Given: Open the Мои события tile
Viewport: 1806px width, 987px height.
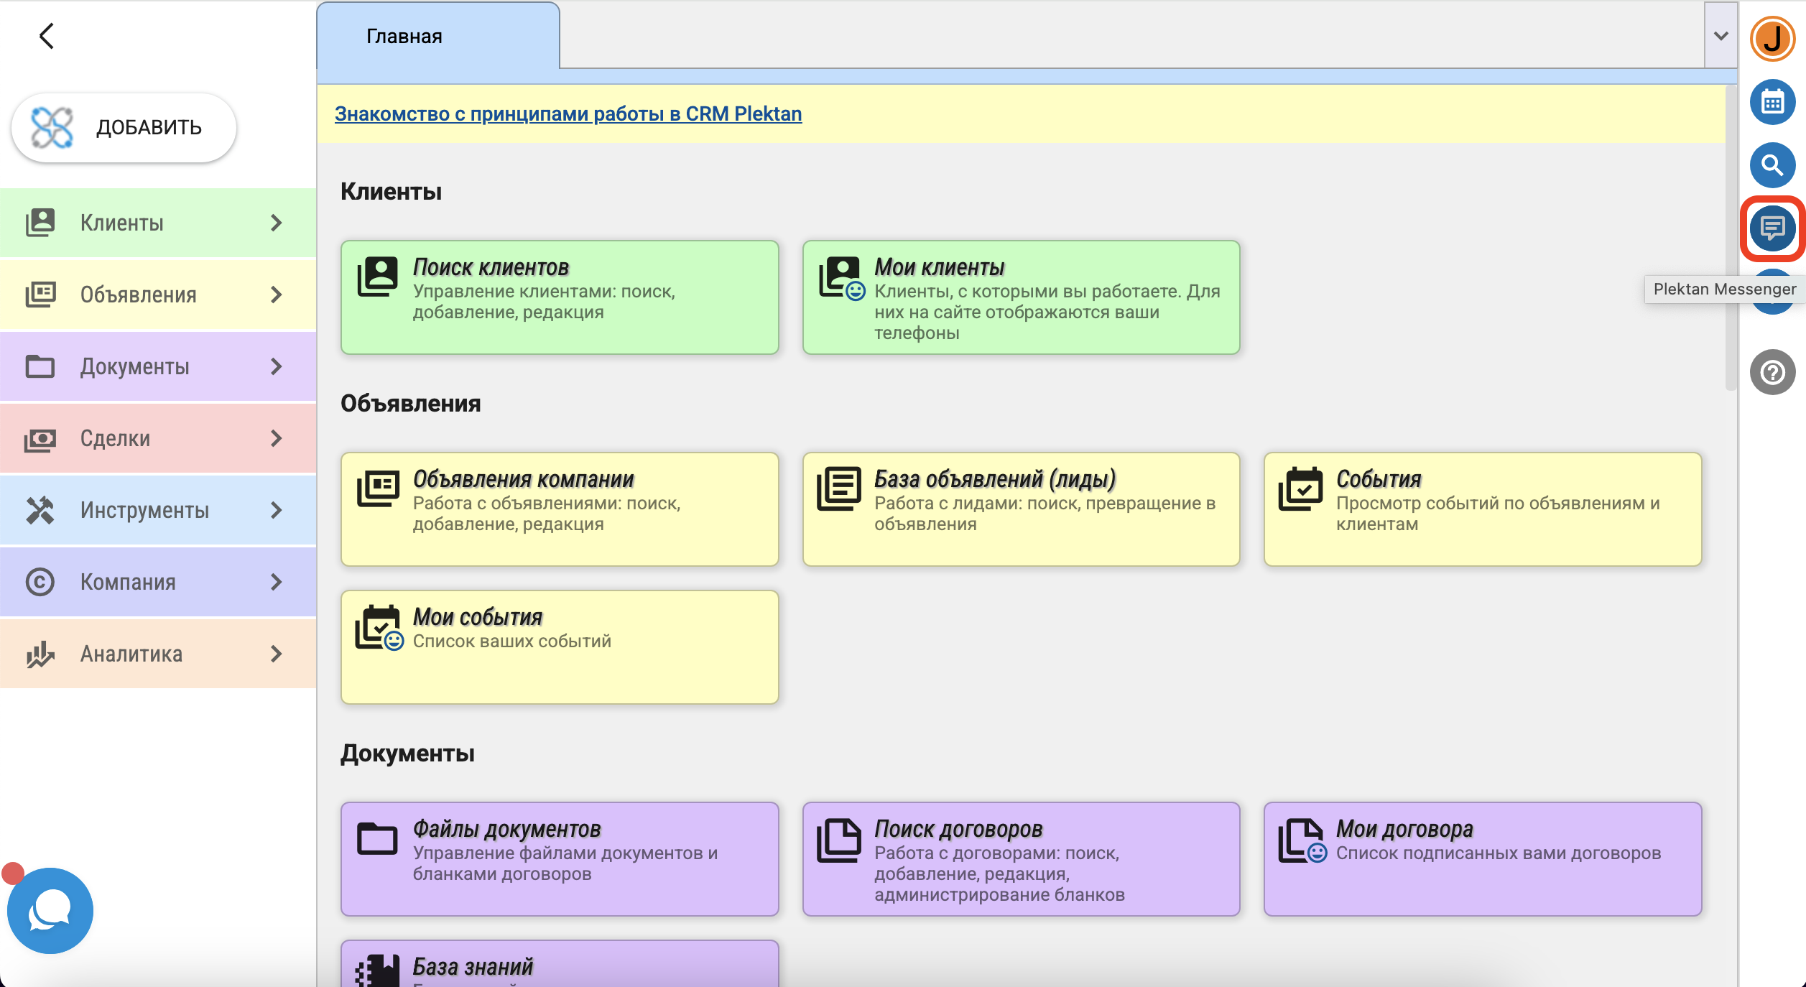Looking at the screenshot, I should 559,647.
